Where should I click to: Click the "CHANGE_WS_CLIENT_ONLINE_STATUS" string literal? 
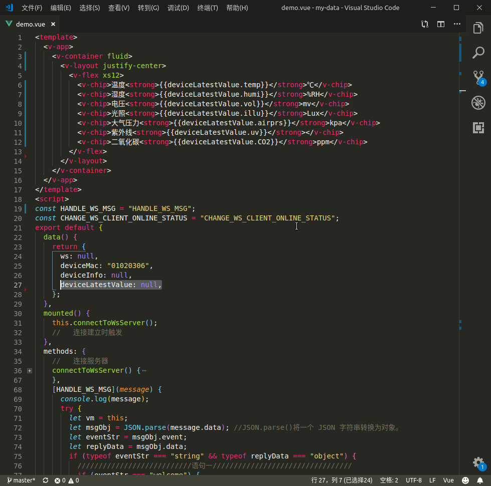pyautogui.click(x=267, y=218)
